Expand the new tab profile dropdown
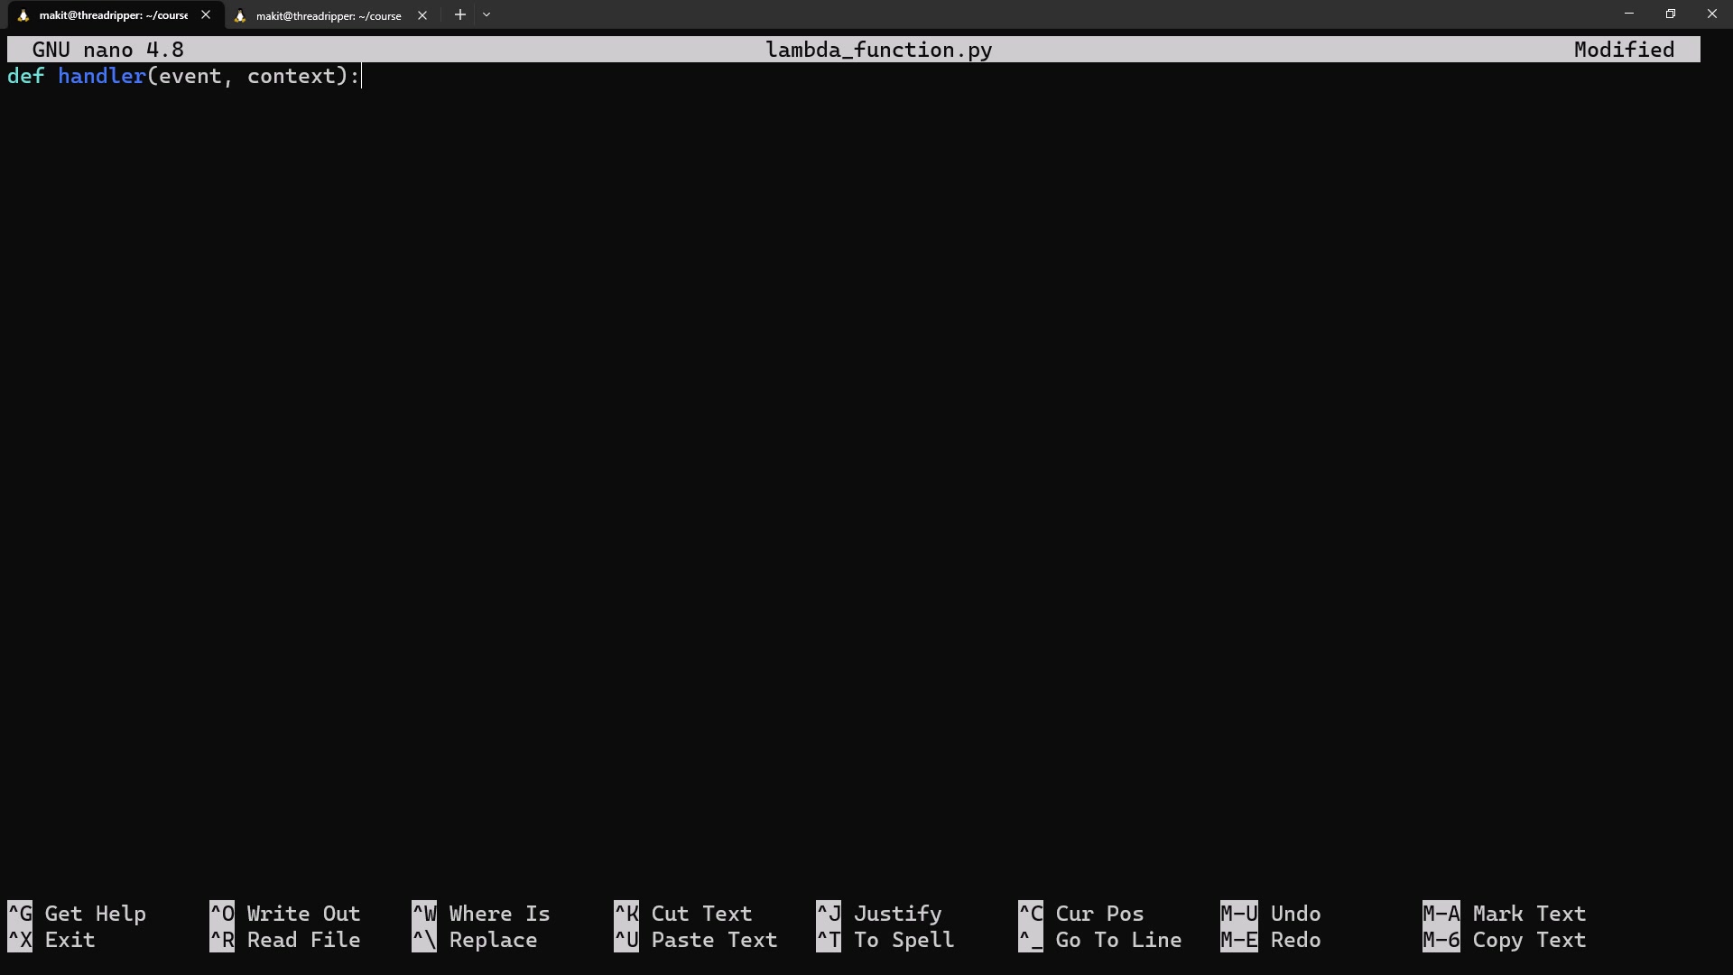The width and height of the screenshot is (1733, 975). [487, 14]
